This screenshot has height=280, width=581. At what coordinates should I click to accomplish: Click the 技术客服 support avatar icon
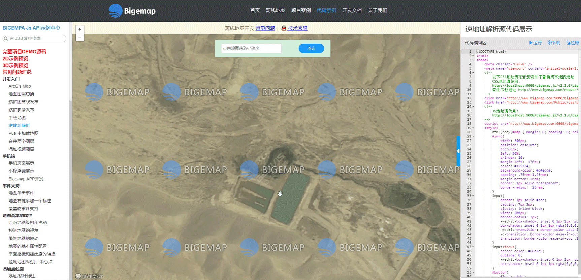[284, 28]
